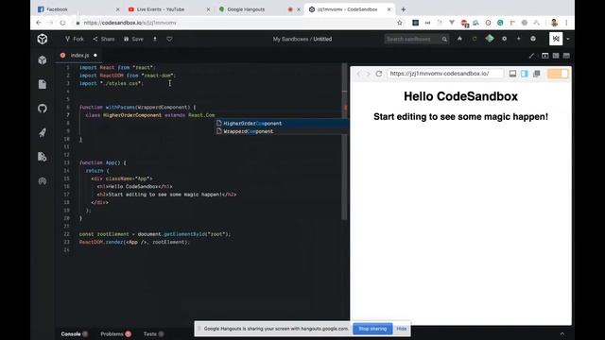The height and width of the screenshot is (340, 605).
Task: Click the refresh icon in the CodeSandbox header
Action: coord(475,39)
